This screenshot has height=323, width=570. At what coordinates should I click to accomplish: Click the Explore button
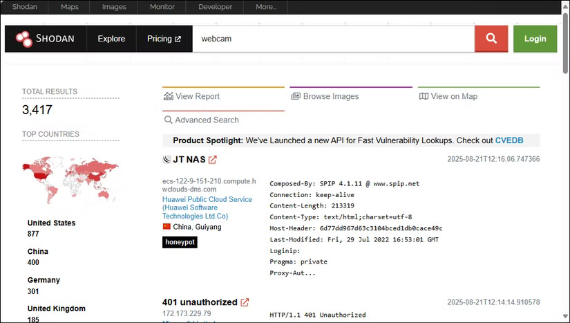pyautogui.click(x=111, y=39)
